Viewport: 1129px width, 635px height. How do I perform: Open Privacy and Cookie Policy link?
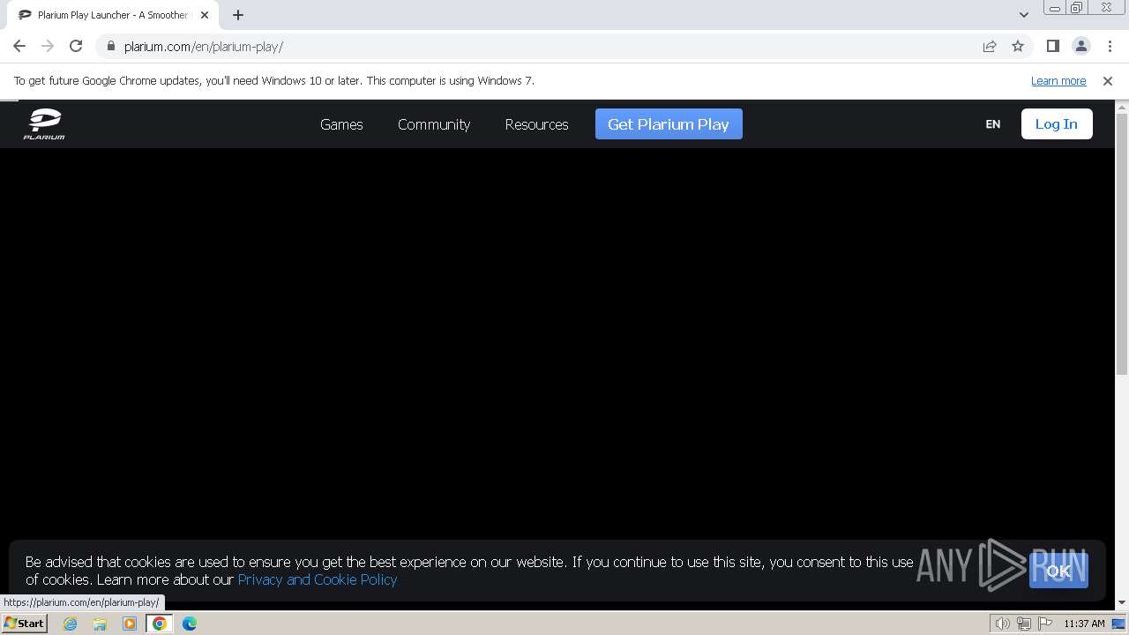click(318, 579)
